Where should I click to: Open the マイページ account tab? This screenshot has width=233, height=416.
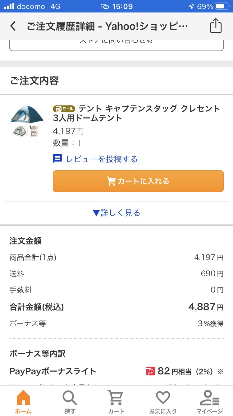[209, 402]
